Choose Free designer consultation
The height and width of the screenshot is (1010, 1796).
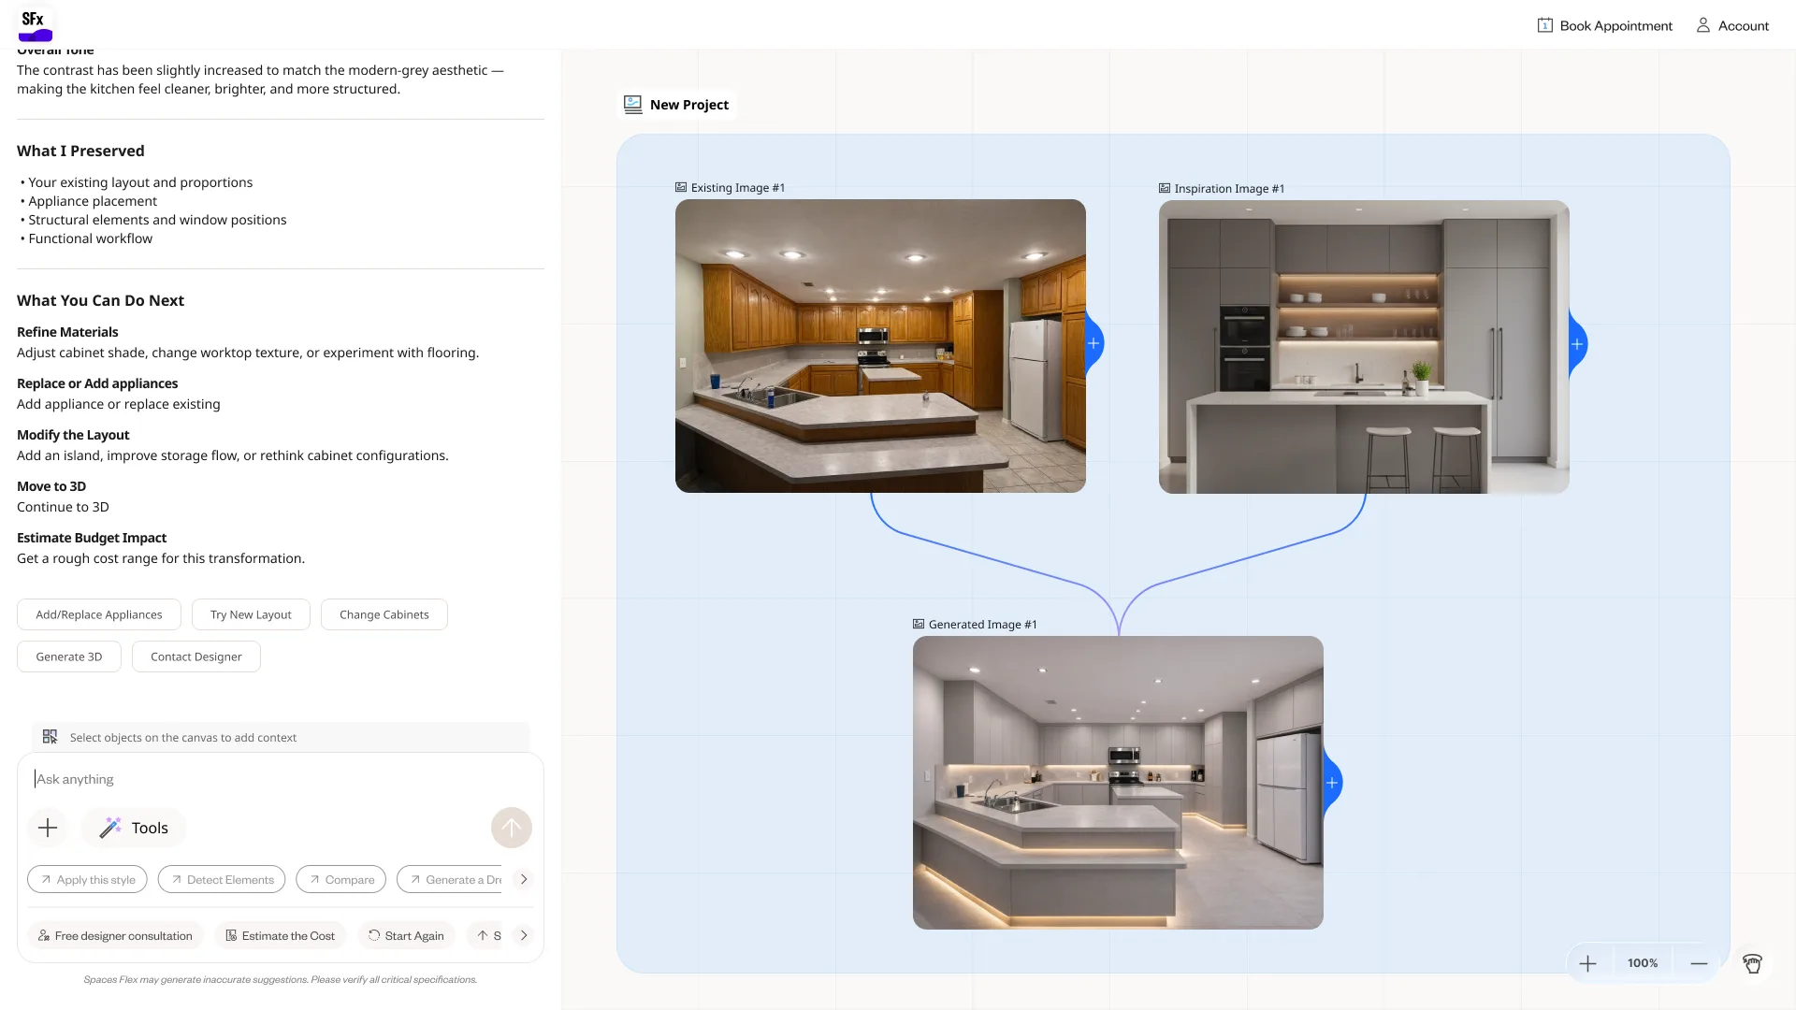tap(115, 935)
